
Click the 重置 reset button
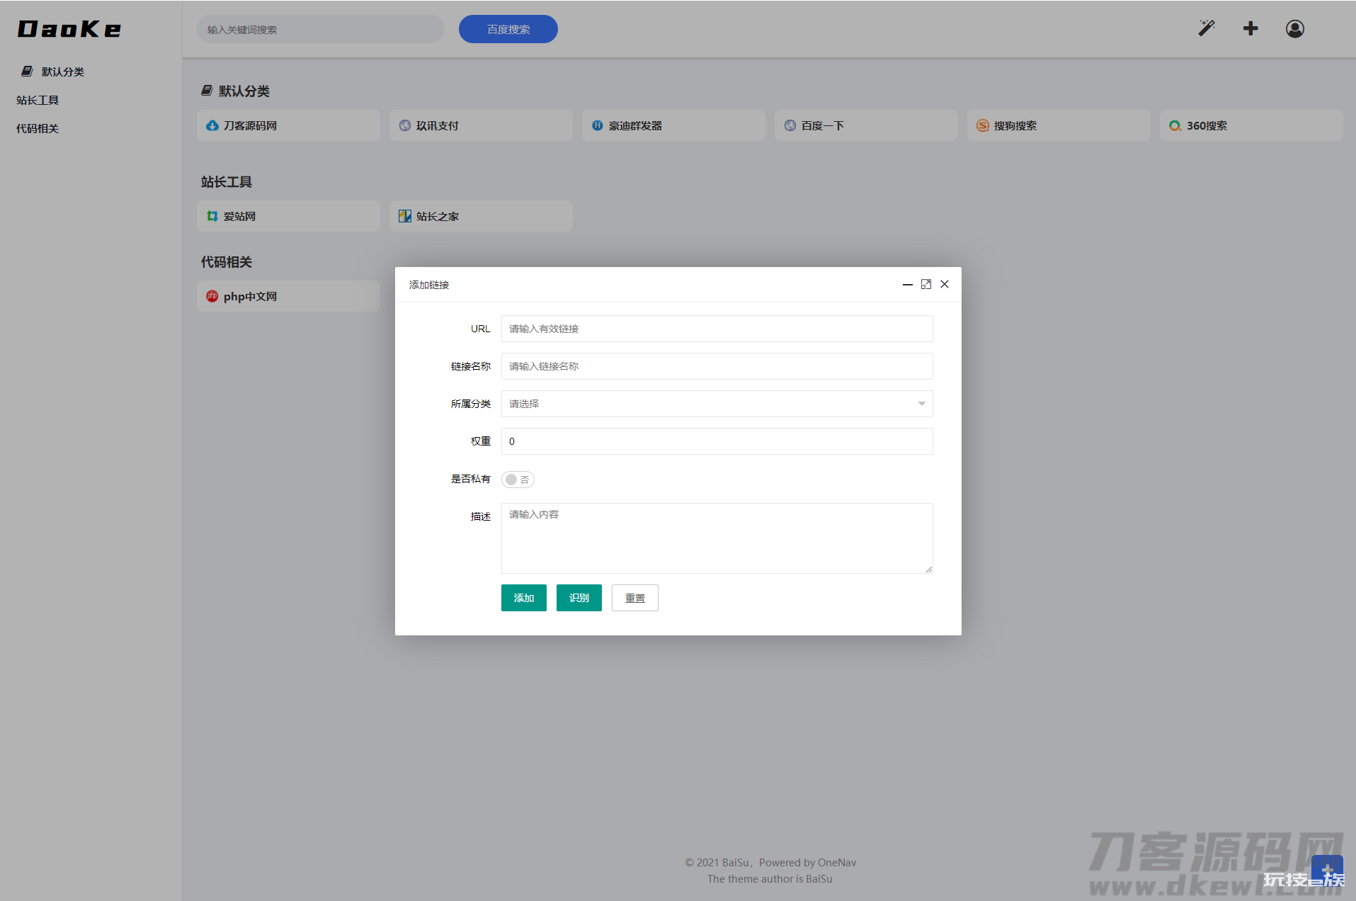[635, 598]
